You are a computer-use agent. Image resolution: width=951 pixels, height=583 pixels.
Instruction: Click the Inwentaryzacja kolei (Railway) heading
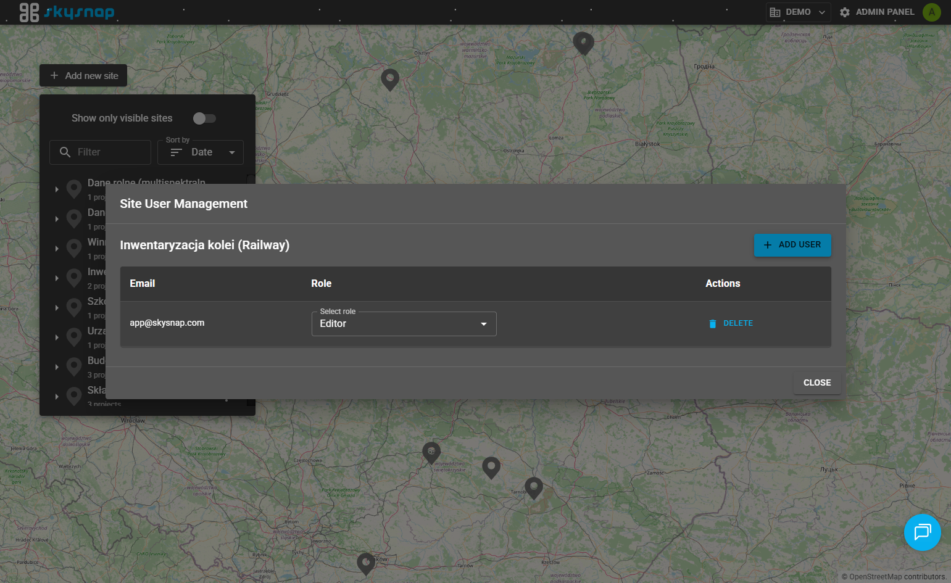click(x=205, y=245)
